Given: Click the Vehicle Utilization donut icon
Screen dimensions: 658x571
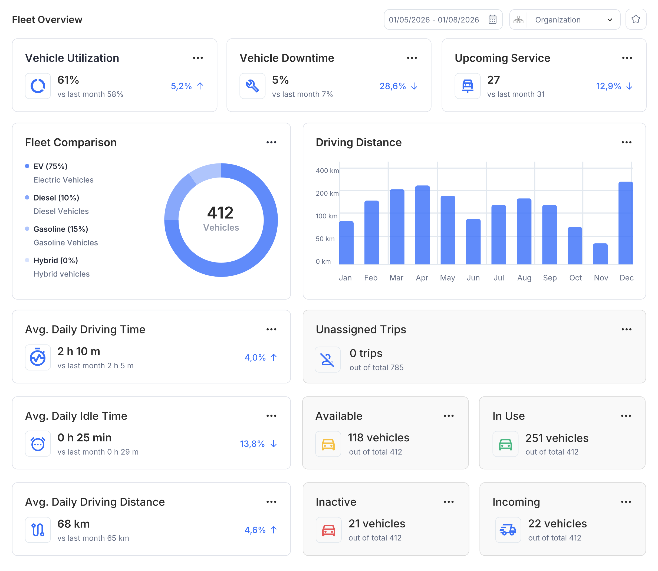Looking at the screenshot, I should 38,86.
